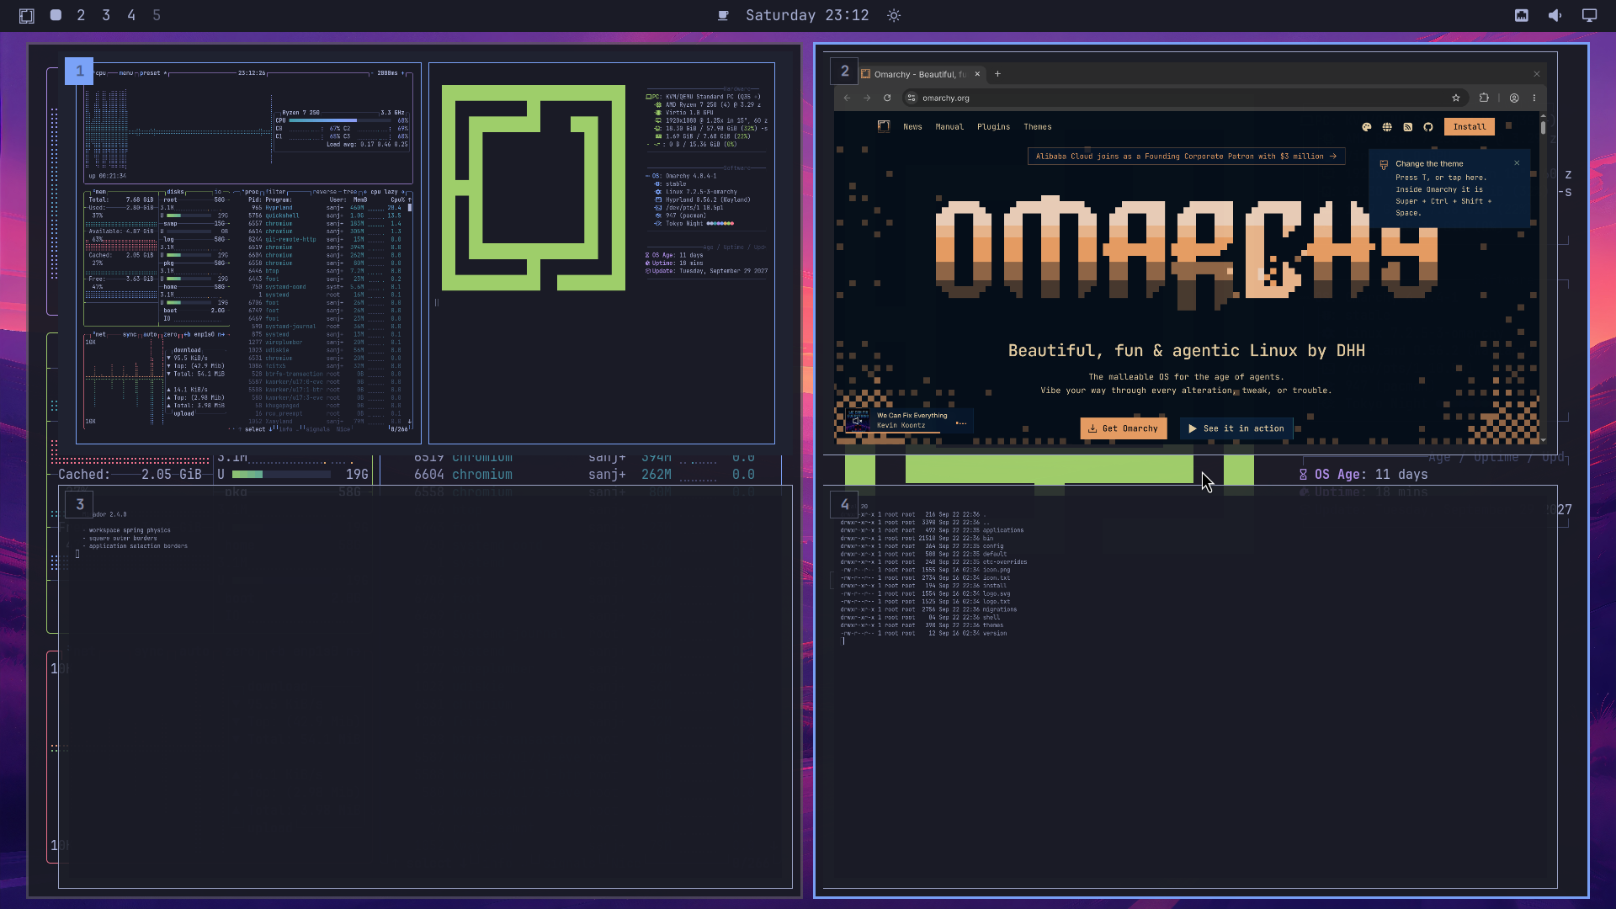Switch to workspace 3 in top bar
The width and height of the screenshot is (1616, 909).
106,15
